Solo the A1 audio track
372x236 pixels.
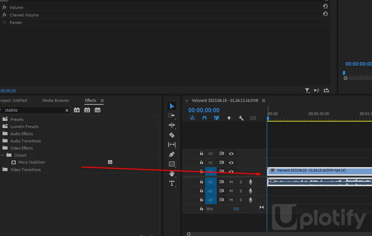click(x=241, y=182)
